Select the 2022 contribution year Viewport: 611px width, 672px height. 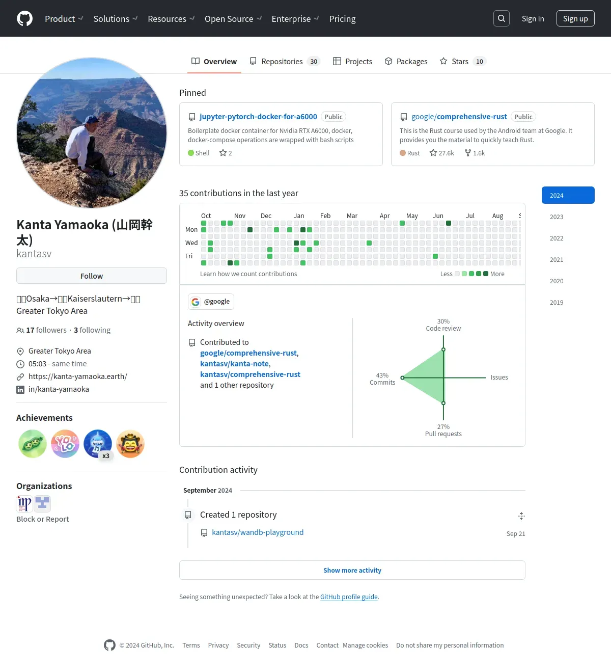(x=568, y=238)
